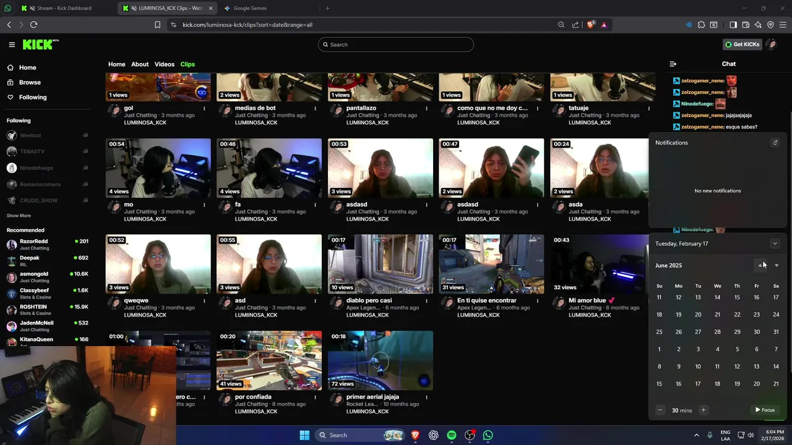
Task: Toggle notifications for followed channel Romerosromero
Action: click(x=85, y=184)
